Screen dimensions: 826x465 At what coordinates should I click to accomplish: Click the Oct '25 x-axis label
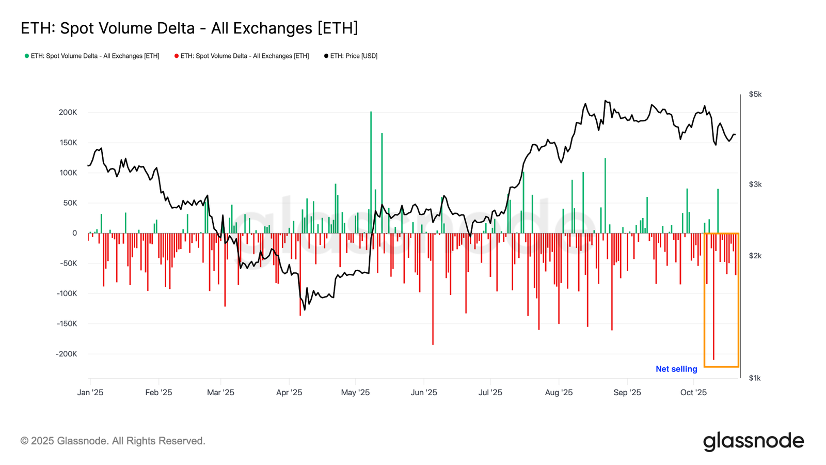click(x=693, y=392)
